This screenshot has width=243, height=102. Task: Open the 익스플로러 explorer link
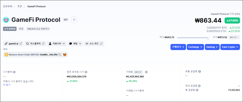coord(35,44)
